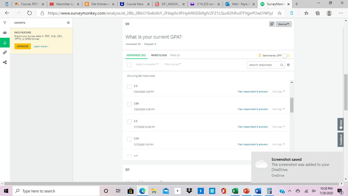348x196 pixels.
Task: Open the Exports help question mark icon
Action: click(x=68, y=23)
